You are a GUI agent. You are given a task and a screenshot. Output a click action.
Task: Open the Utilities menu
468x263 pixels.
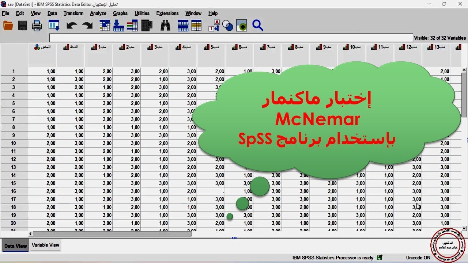point(142,13)
